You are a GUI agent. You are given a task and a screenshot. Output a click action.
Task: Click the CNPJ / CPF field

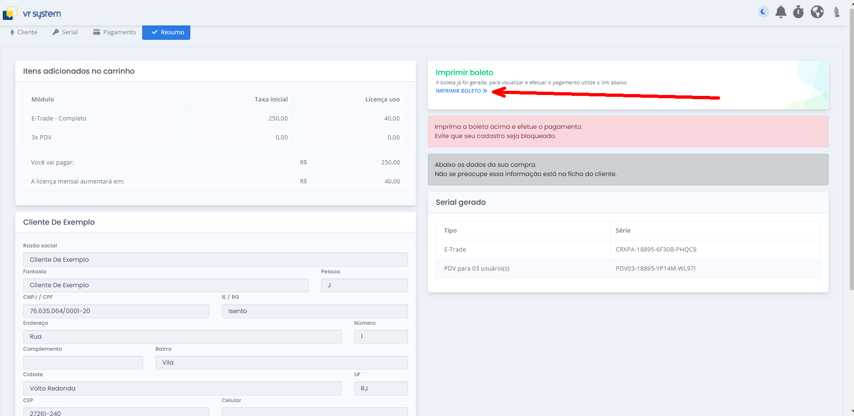[x=116, y=311]
